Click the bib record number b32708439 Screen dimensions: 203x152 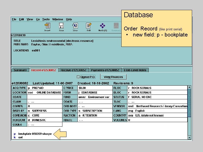tap(18, 35)
